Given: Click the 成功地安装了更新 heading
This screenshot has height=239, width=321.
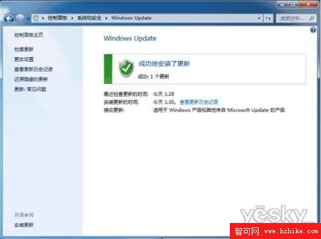Looking at the screenshot, I should (164, 63).
